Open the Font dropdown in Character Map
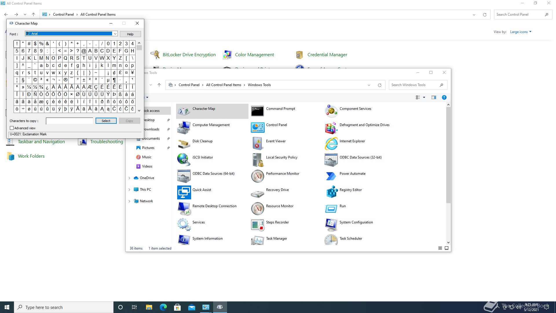The height and width of the screenshot is (313, 556). coord(115,34)
